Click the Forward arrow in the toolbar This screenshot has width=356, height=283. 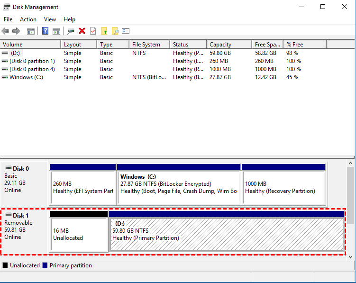[16, 31]
